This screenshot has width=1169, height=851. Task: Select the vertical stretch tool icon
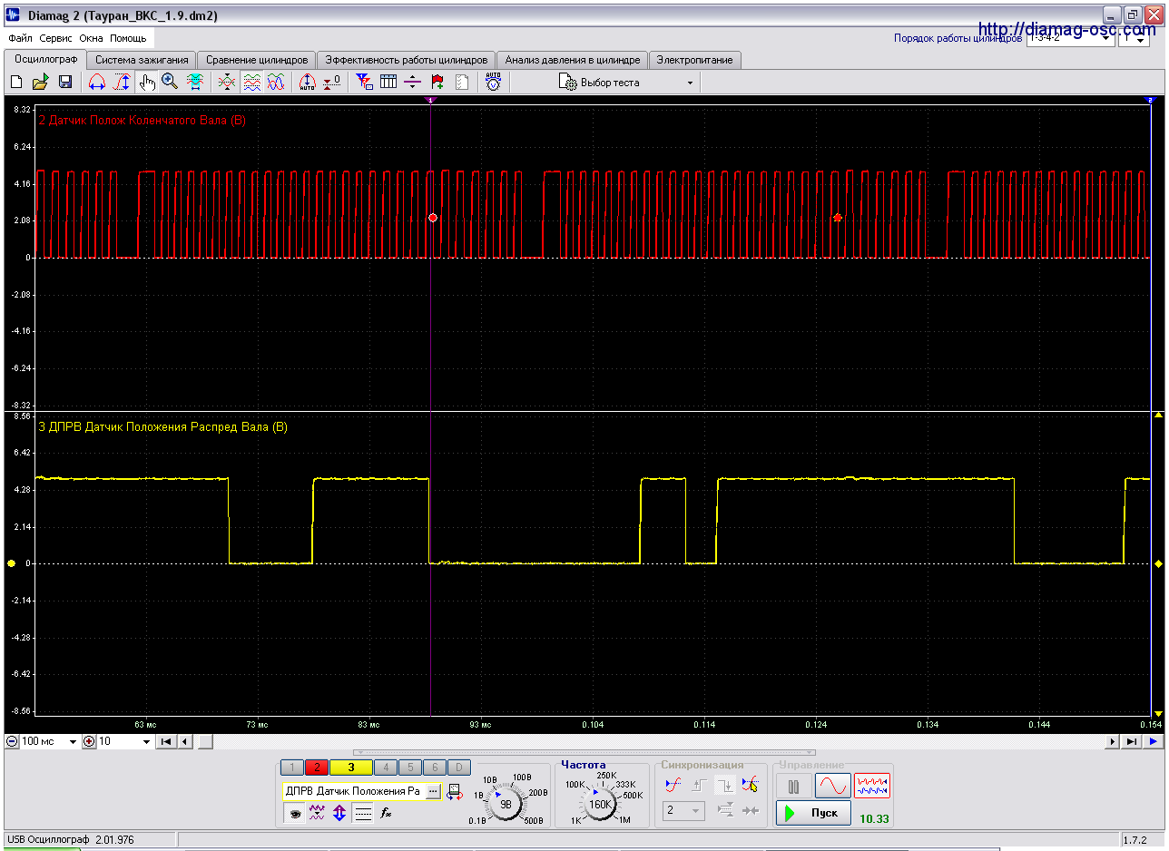122,83
